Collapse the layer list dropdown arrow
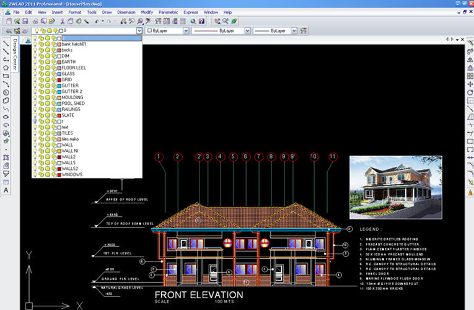The width and height of the screenshot is (474, 310). point(139,30)
